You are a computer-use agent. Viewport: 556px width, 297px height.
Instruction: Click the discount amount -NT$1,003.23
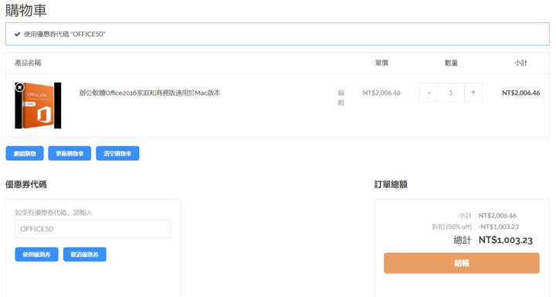(x=499, y=227)
